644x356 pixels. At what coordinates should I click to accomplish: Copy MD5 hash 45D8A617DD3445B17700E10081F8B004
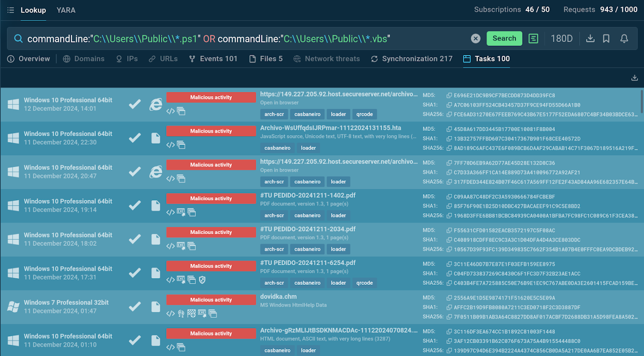[x=449, y=129]
